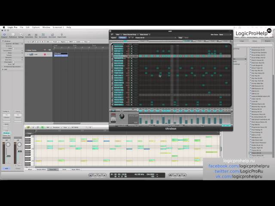The image size is (275, 206).
Task: Open the Show Channel Strip dropdown
Action: pyautogui.click(x=130, y=35)
